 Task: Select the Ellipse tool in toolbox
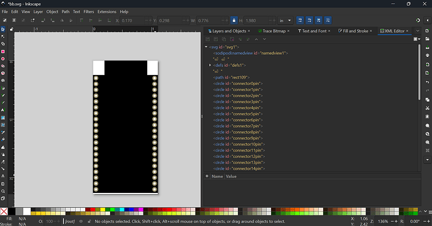3,59
